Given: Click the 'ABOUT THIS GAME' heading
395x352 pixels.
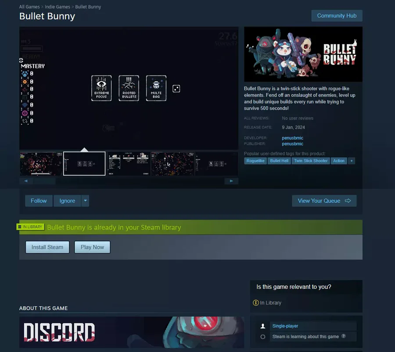Looking at the screenshot, I should coord(43,308).
